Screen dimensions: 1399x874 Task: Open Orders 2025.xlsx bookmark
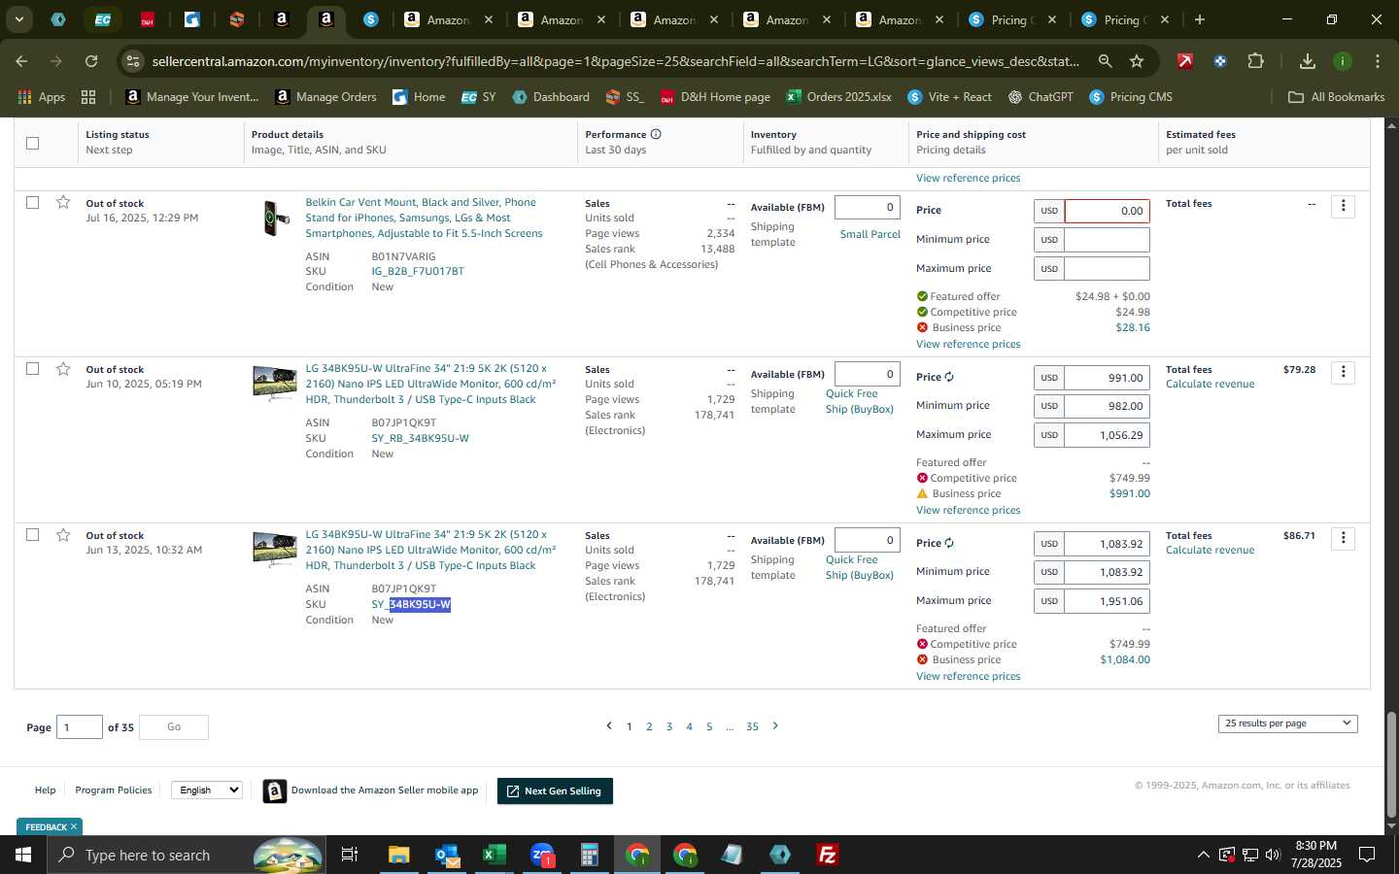pos(839,97)
